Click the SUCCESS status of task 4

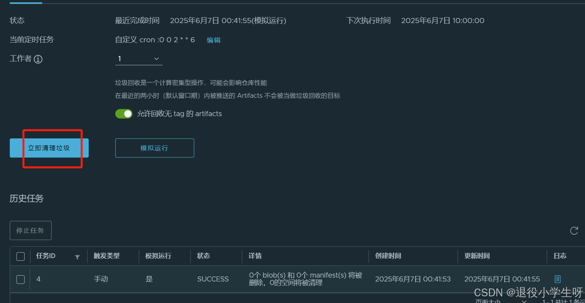[x=213, y=279]
